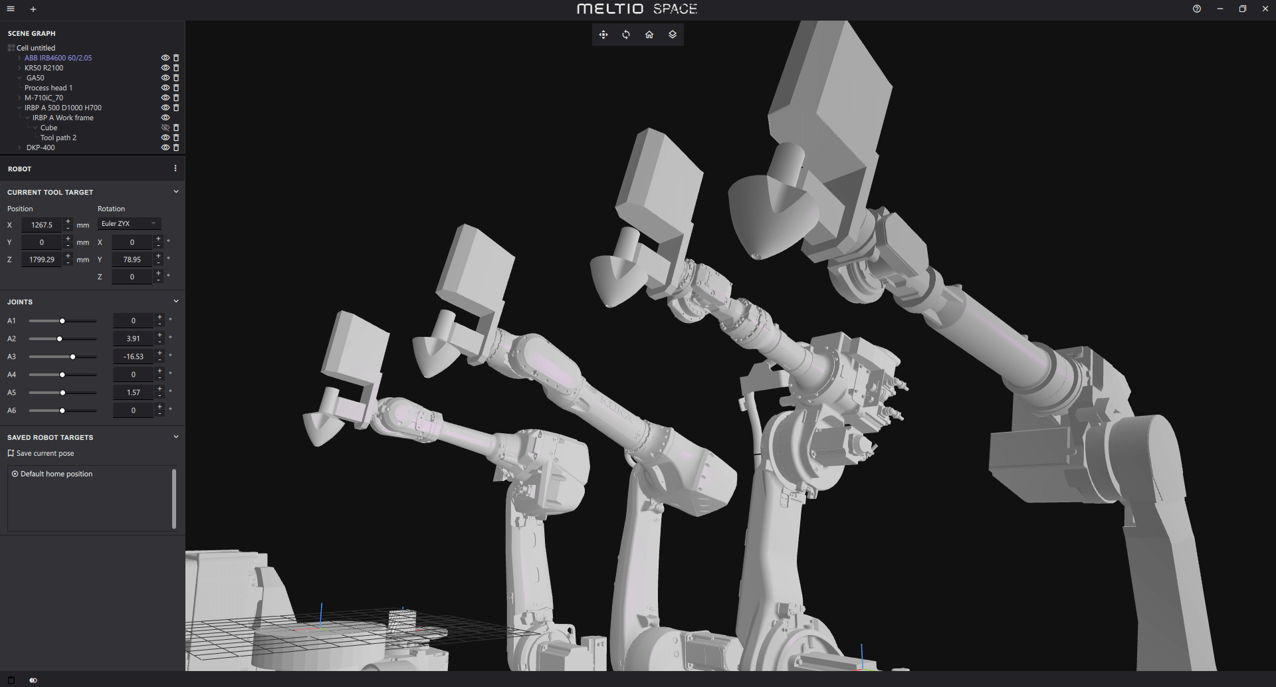
Task: Open the layers icon in viewport toolbar
Action: tap(672, 34)
